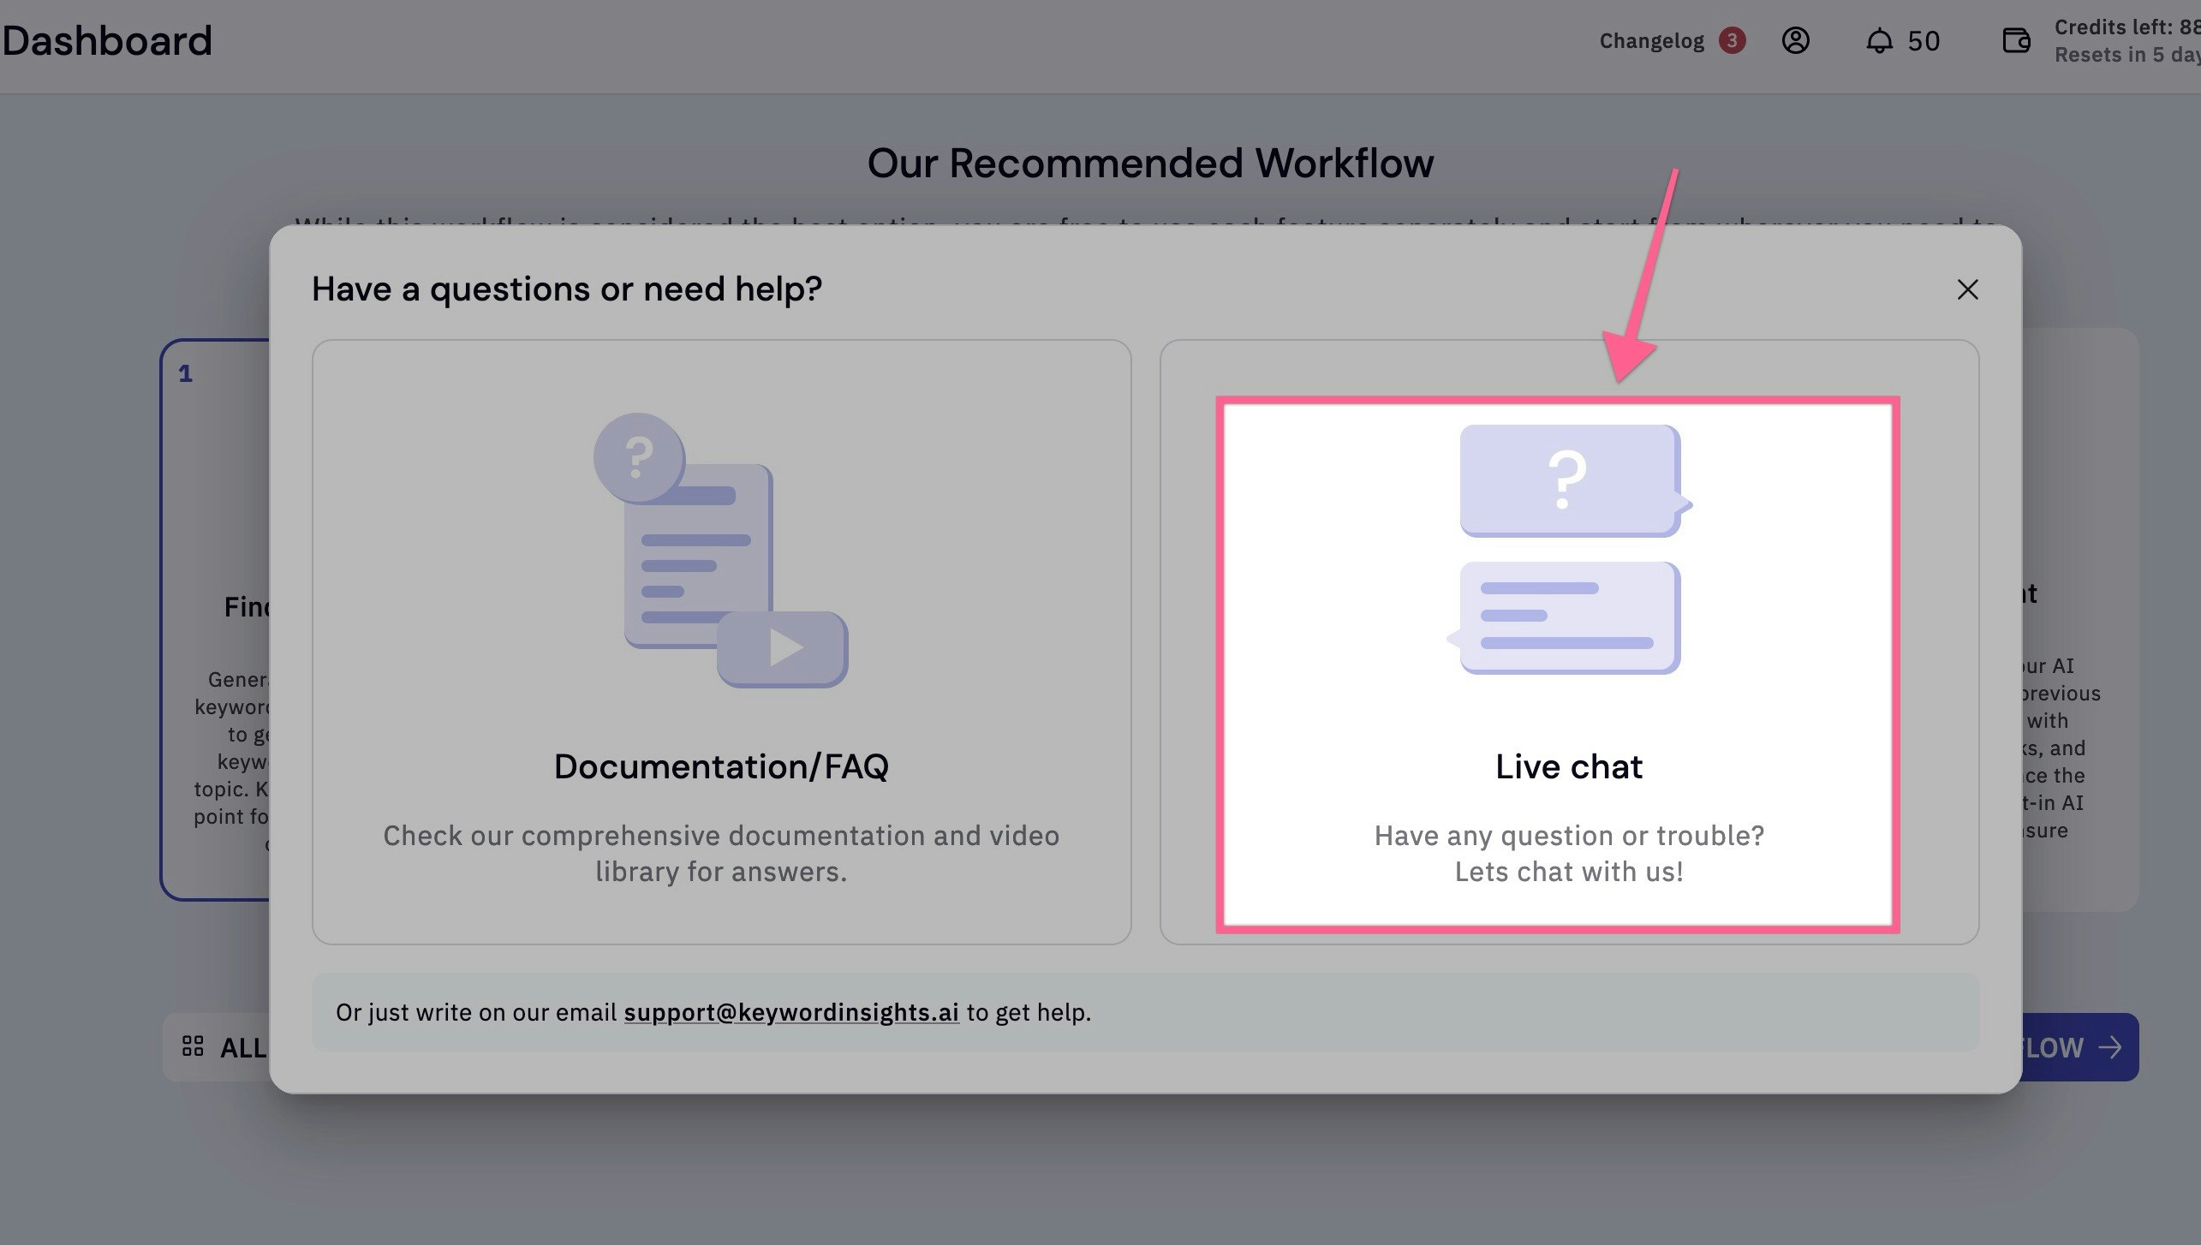Click the wallet credits icon

(2016, 40)
